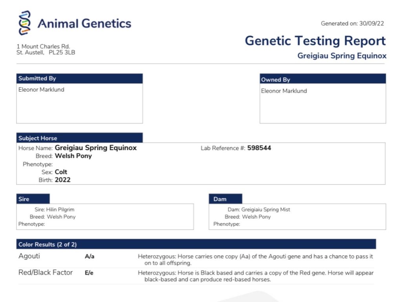Click the Genetic Testing Report title
Screen dimensions: 402x302
pyautogui.click(x=315, y=41)
